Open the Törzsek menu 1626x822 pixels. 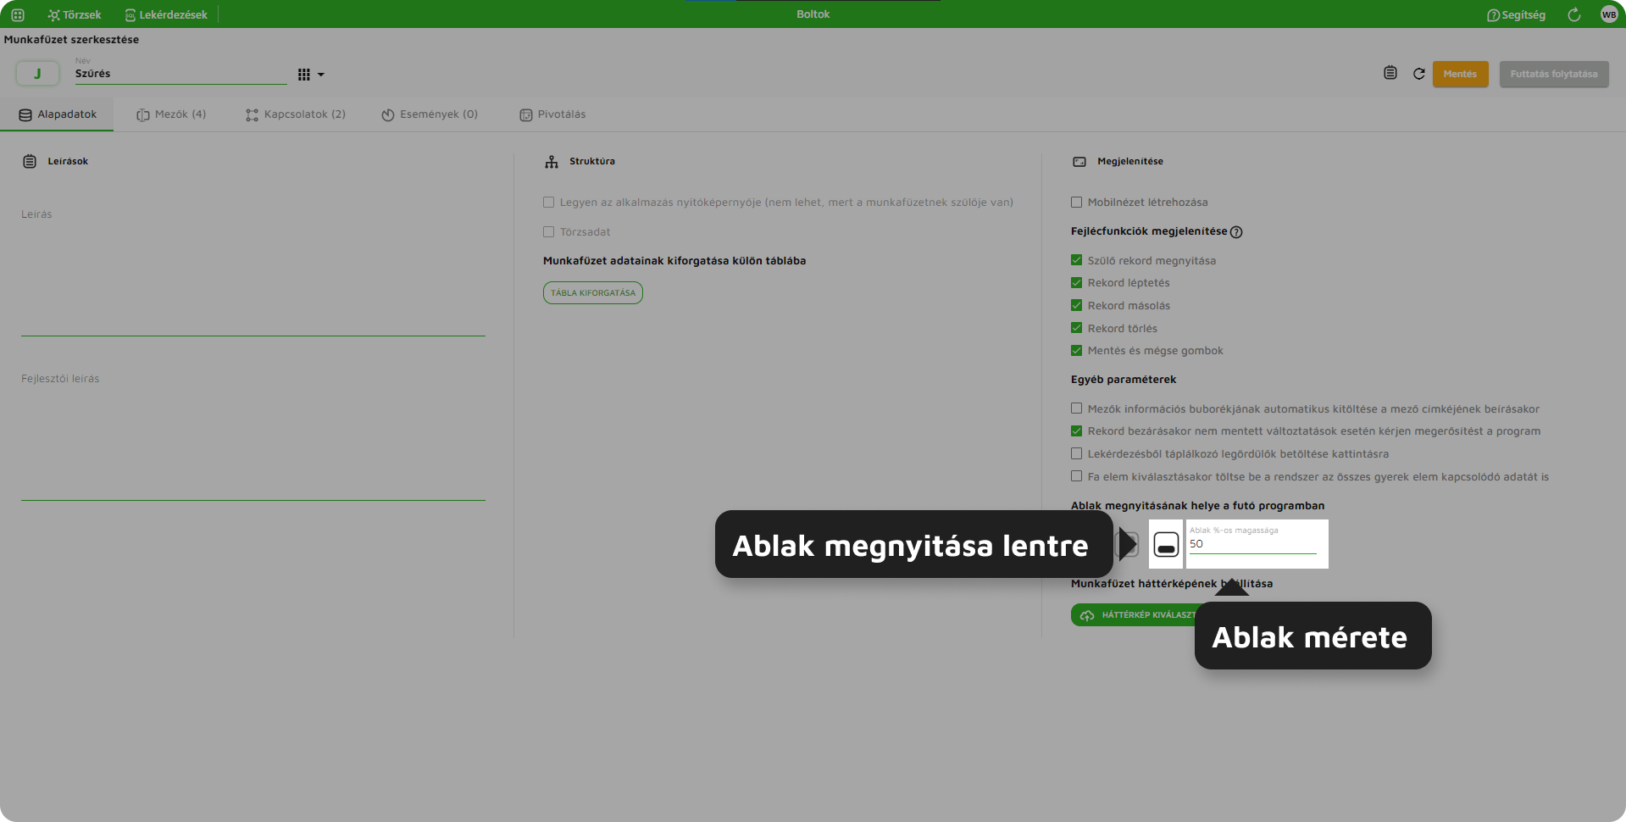pos(75,14)
